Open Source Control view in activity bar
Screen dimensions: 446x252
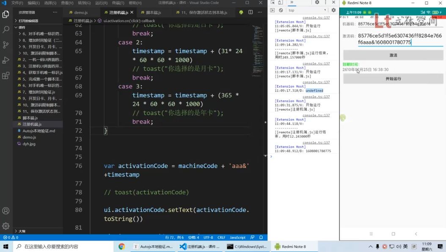click(6, 44)
